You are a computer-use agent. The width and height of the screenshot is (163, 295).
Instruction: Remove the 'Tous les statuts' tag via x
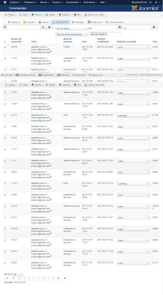(x=106, y=34)
